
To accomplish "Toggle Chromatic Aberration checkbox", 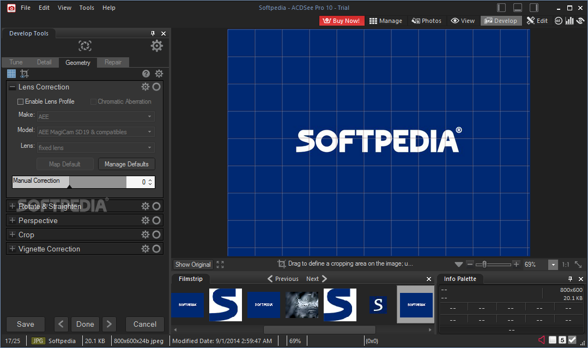I will tap(93, 102).
